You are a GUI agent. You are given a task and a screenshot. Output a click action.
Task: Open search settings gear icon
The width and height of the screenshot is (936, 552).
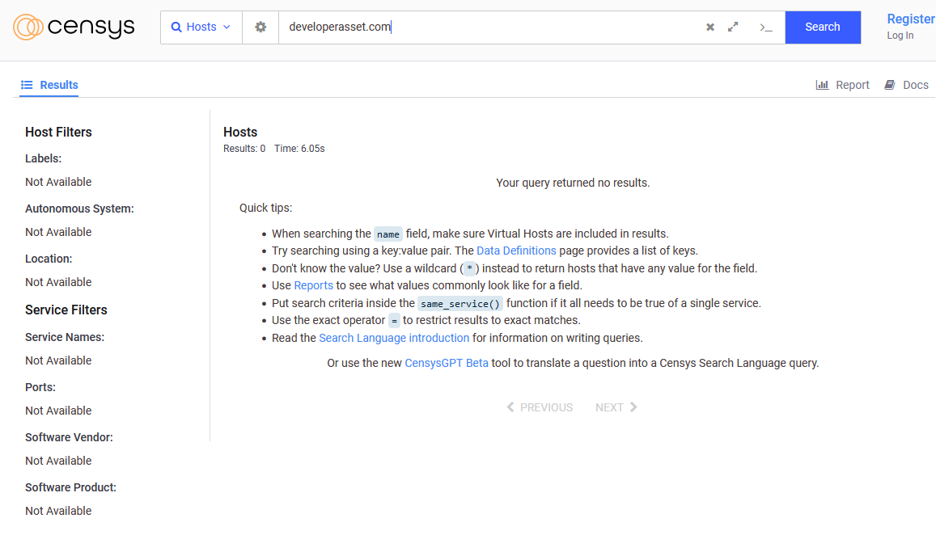tap(260, 27)
